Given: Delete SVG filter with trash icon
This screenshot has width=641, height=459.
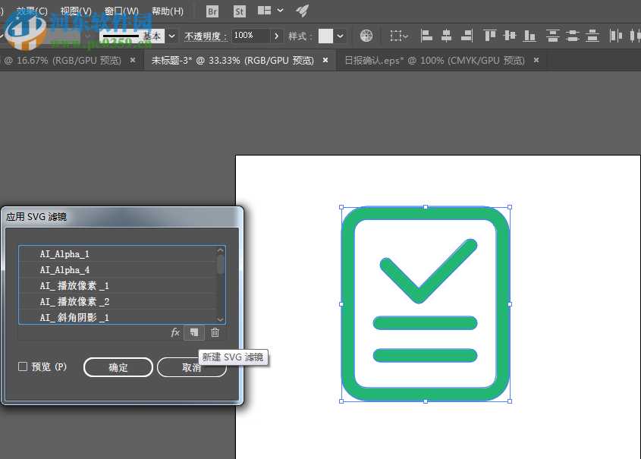Looking at the screenshot, I should click(215, 332).
